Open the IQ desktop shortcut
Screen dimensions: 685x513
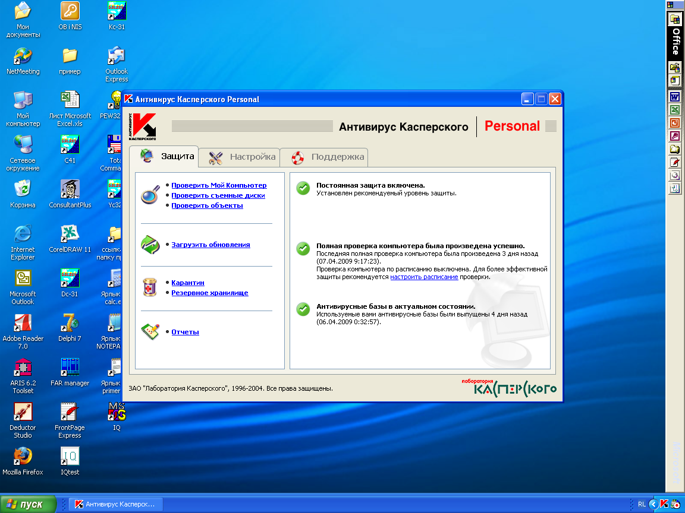click(117, 417)
